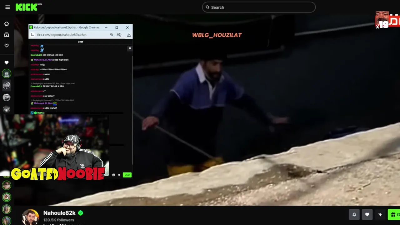Open the BotRix user name in chat
The width and height of the screenshot is (400, 225).
click(41, 113)
